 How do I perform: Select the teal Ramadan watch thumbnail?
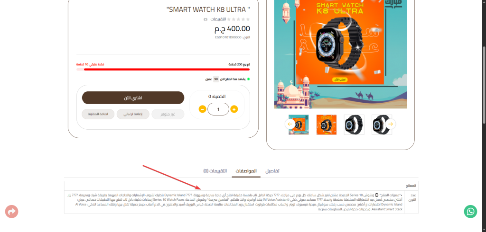299,125
